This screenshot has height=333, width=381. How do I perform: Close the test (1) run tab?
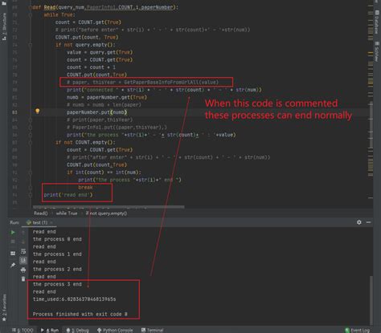point(51,222)
